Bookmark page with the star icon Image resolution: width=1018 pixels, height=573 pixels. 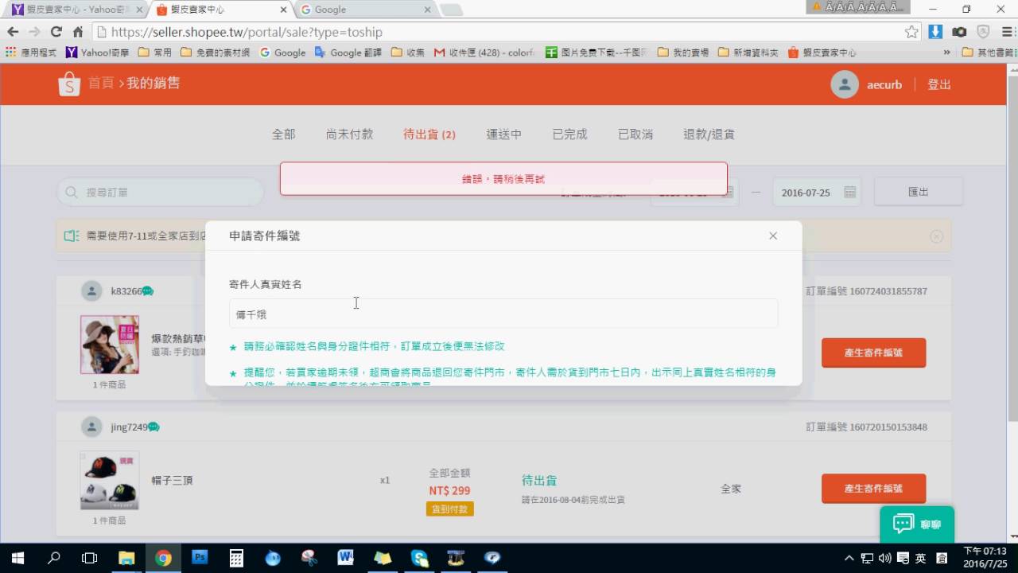[x=911, y=32]
